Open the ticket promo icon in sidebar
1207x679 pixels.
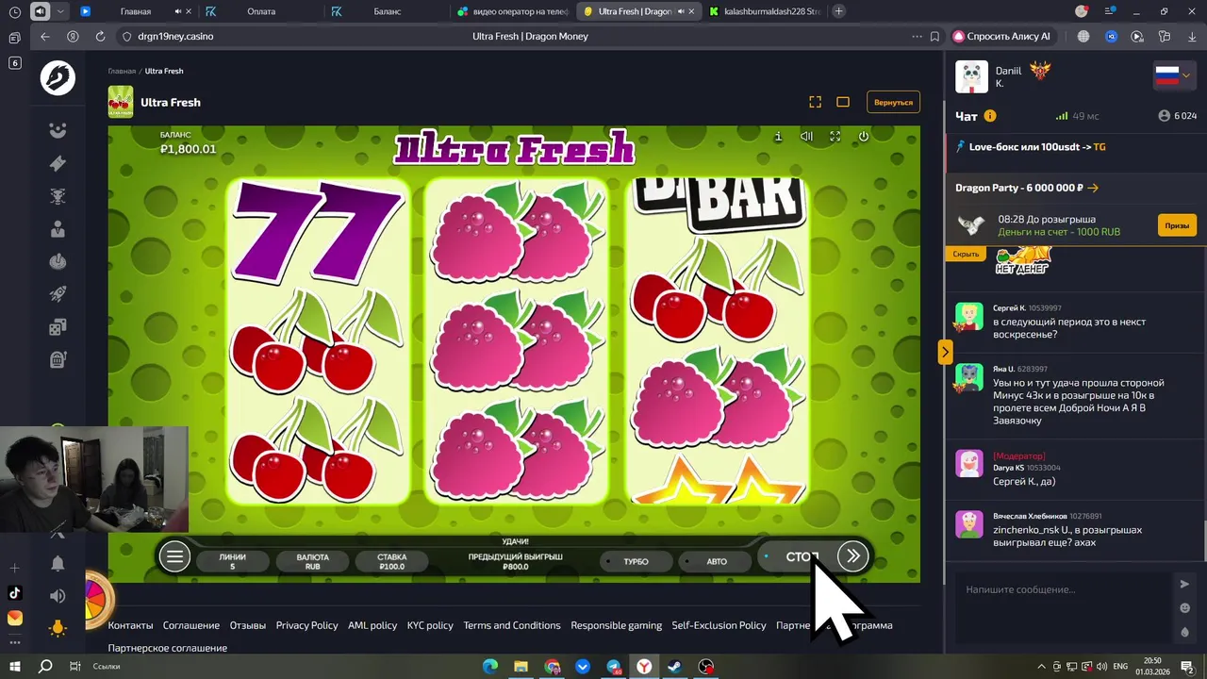58,163
